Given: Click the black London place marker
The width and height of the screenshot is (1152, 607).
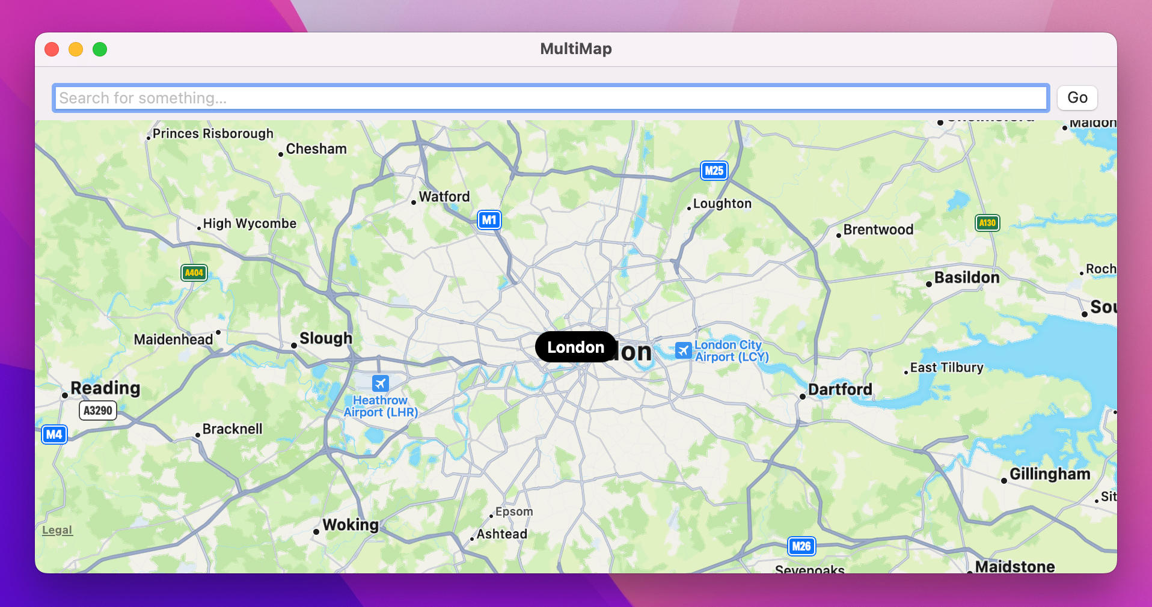Looking at the screenshot, I should point(575,347).
